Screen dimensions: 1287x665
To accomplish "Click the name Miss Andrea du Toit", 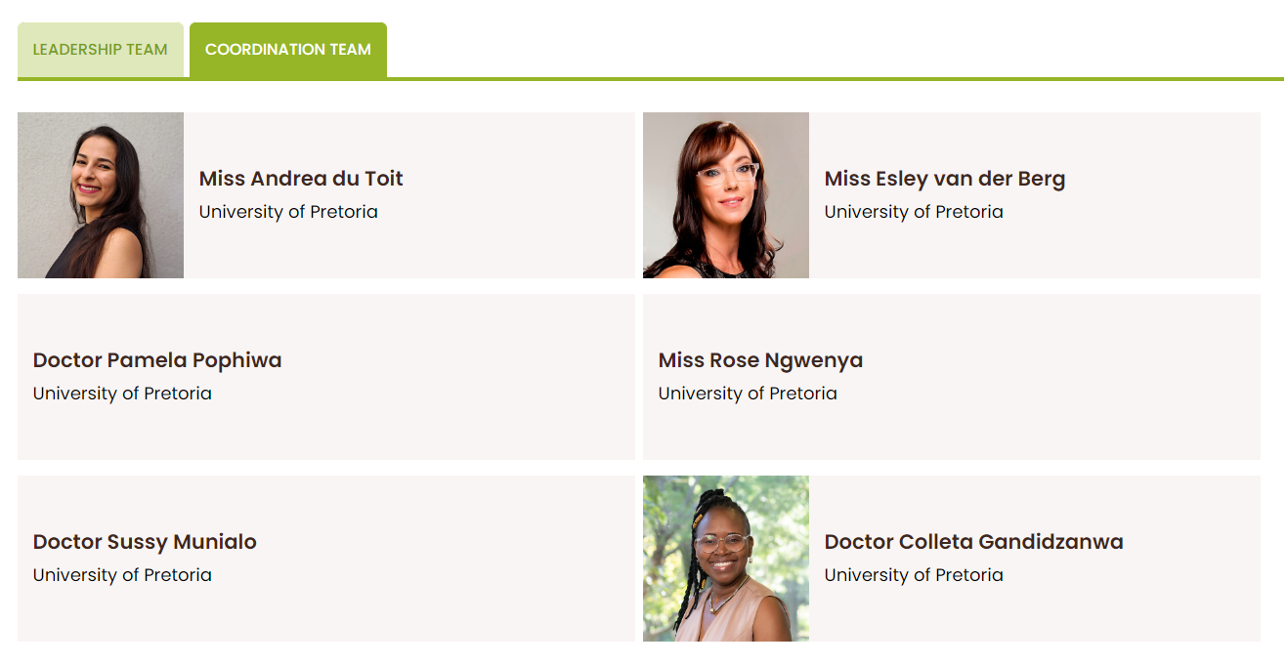I will point(301,179).
